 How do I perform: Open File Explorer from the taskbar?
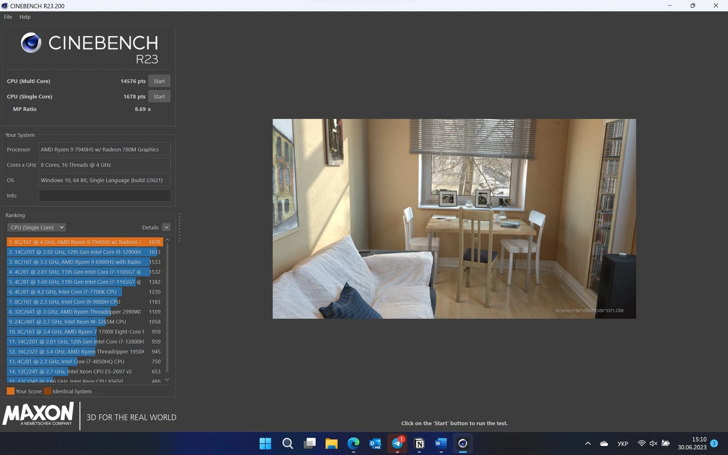[x=331, y=444]
